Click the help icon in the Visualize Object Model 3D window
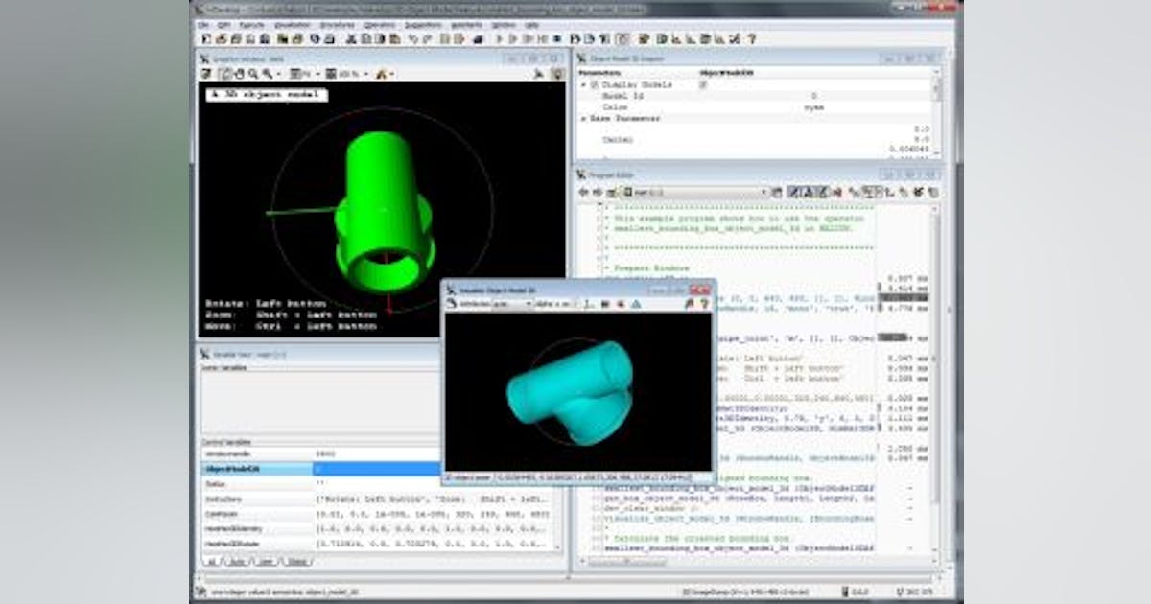 (x=704, y=303)
